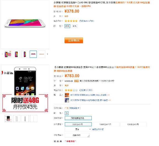Click the 6G data gift icon
The image size is (159, 146).
[67, 100]
